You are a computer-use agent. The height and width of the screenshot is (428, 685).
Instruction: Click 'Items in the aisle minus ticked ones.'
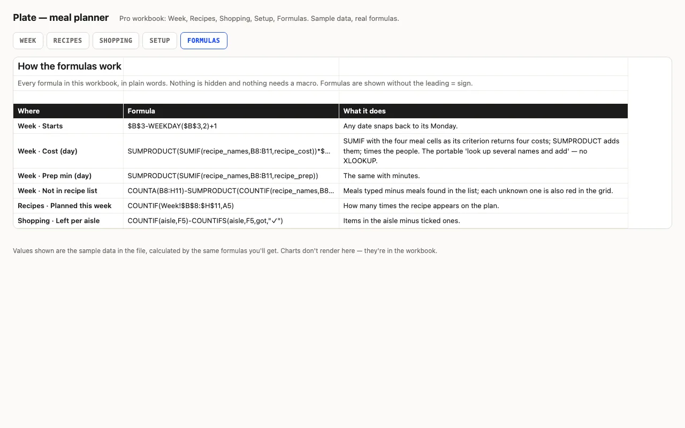pyautogui.click(x=483, y=221)
